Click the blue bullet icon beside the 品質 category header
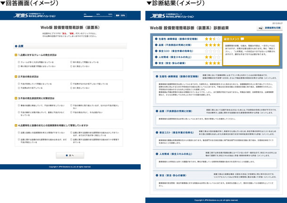The height and width of the screenshot is (203, 287). pyautogui.click(x=16, y=46)
